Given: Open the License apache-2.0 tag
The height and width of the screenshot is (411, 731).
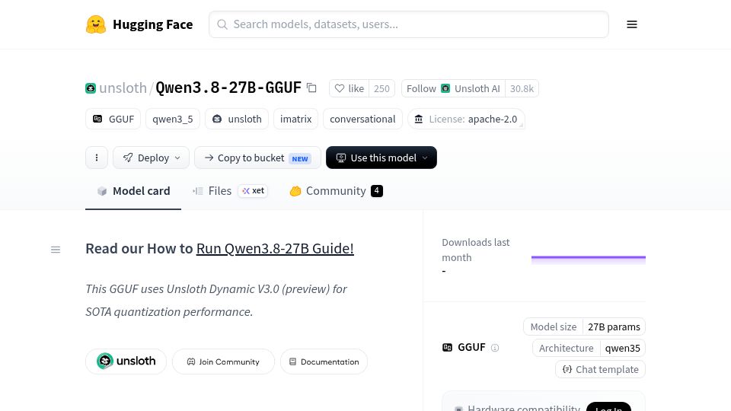Looking at the screenshot, I should pos(466,119).
